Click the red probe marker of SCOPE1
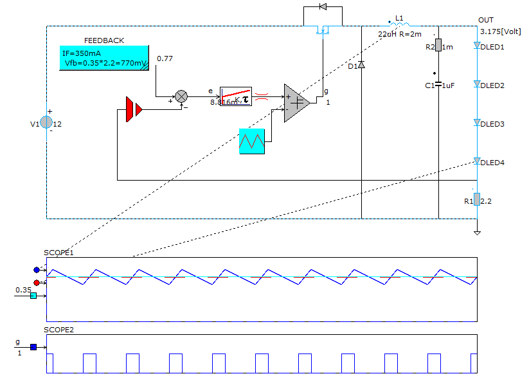This screenshot has width=529, height=376. [37, 283]
